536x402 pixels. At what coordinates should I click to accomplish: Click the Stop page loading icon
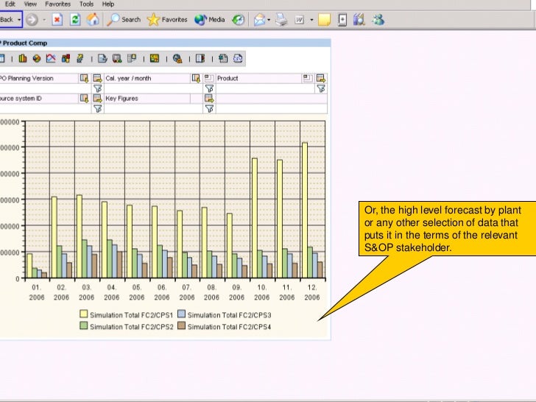pyautogui.click(x=57, y=19)
